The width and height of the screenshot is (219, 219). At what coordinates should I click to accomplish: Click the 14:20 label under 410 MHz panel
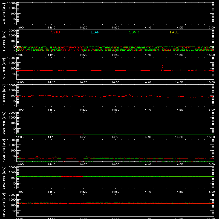click(x=83, y=55)
